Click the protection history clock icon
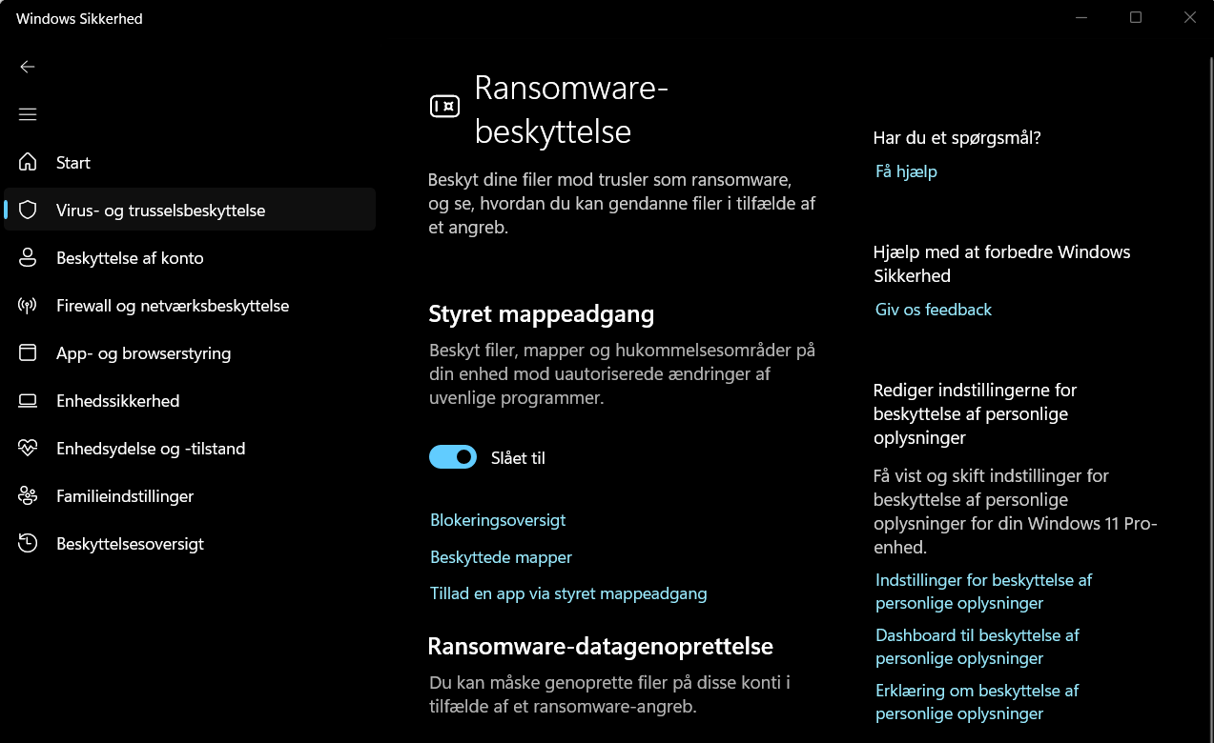 [x=28, y=543]
